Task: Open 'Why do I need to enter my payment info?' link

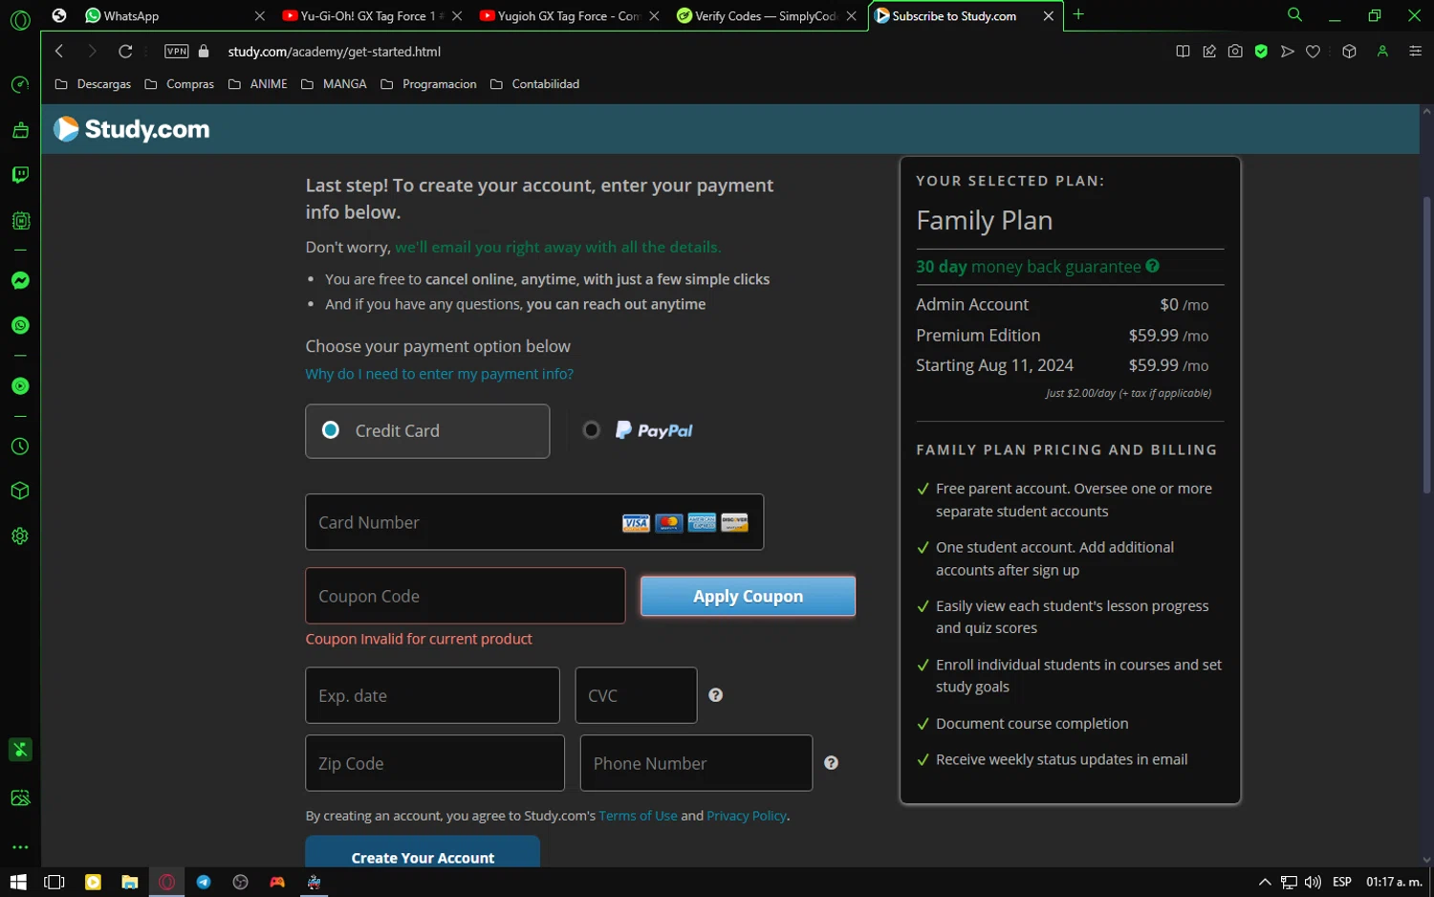Action: 440,374
